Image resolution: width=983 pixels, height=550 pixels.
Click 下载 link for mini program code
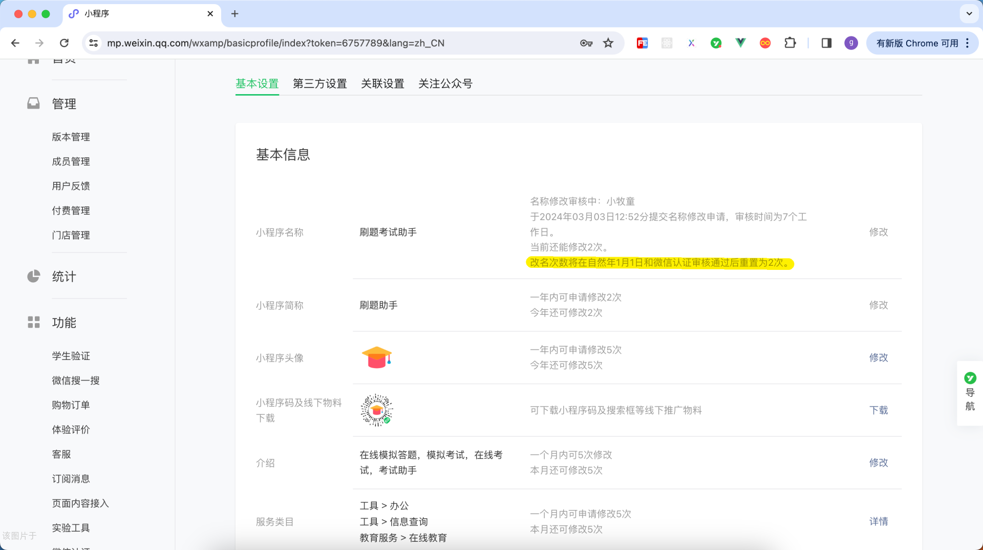(878, 410)
